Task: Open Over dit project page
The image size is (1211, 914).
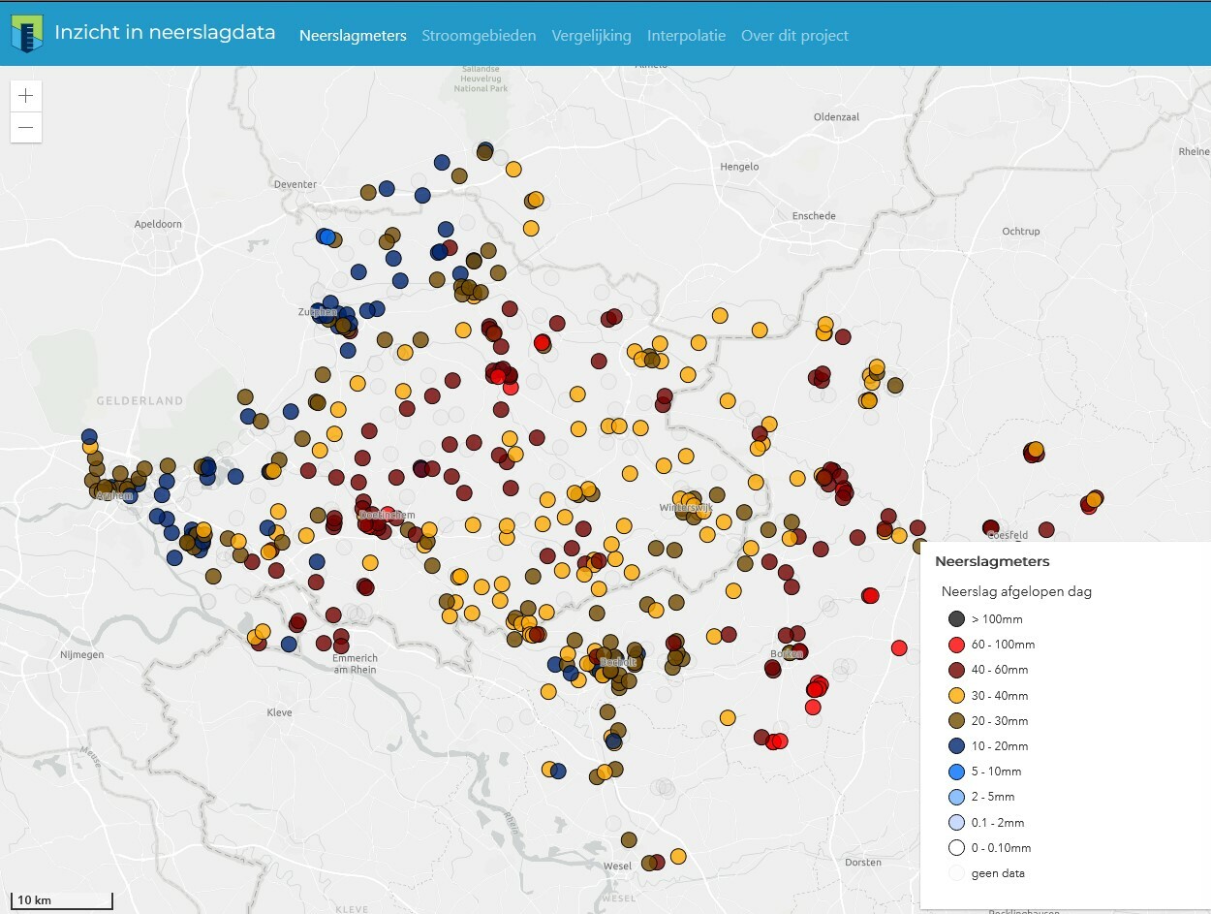Action: tap(794, 36)
